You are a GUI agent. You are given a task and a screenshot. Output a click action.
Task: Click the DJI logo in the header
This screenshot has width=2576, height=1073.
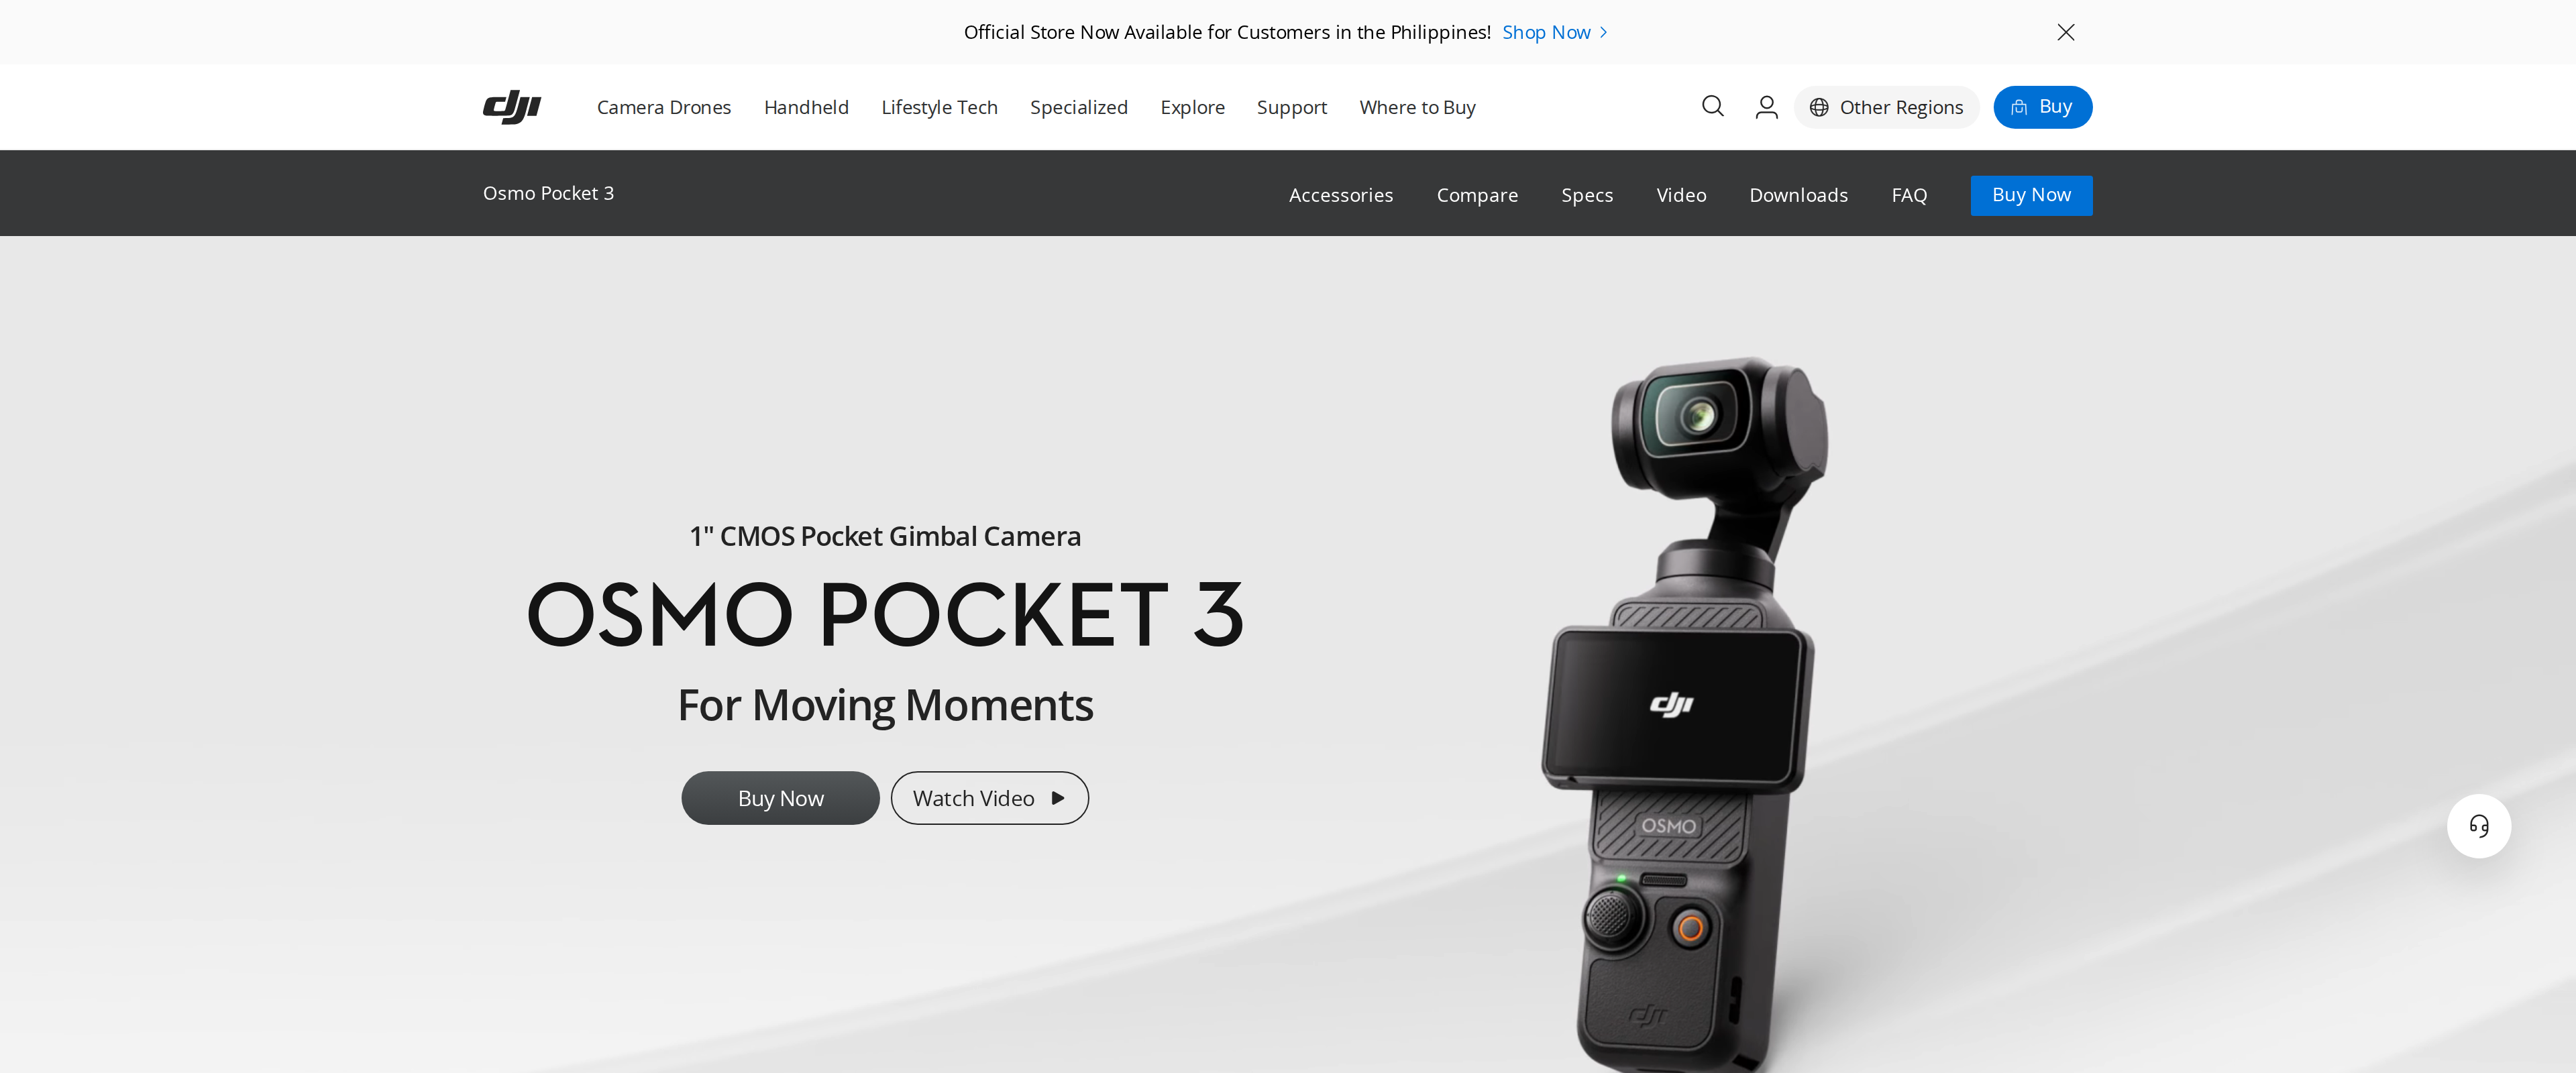pos(512,107)
